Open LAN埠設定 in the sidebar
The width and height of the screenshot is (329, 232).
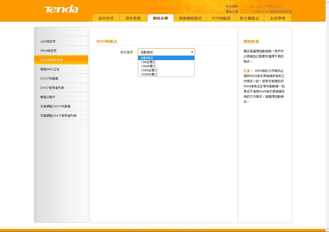click(61, 42)
